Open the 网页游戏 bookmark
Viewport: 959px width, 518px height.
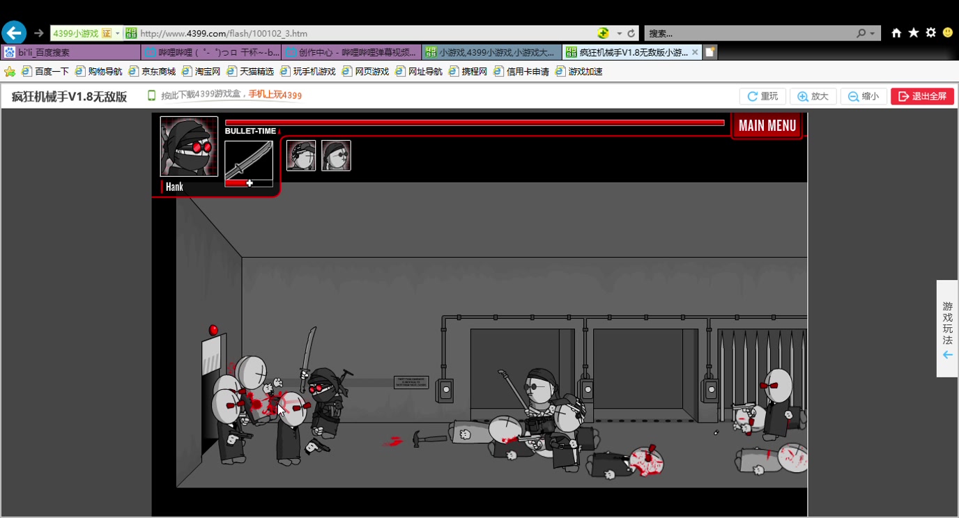pyautogui.click(x=365, y=71)
